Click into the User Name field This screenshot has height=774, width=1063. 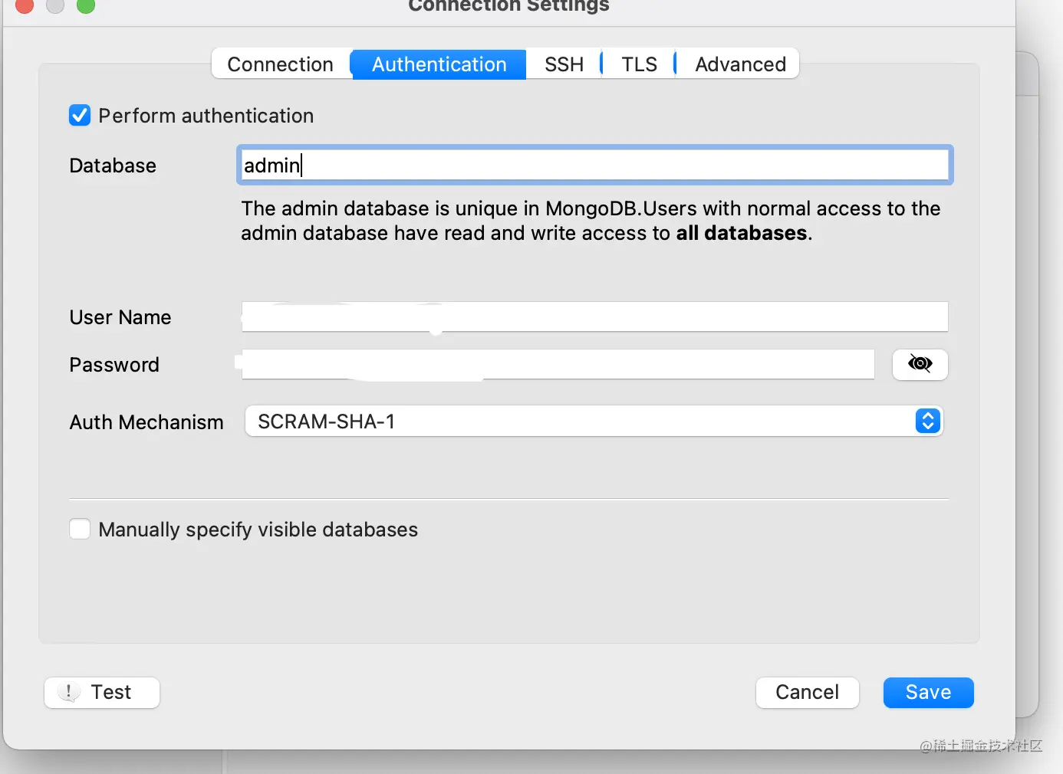pos(594,316)
